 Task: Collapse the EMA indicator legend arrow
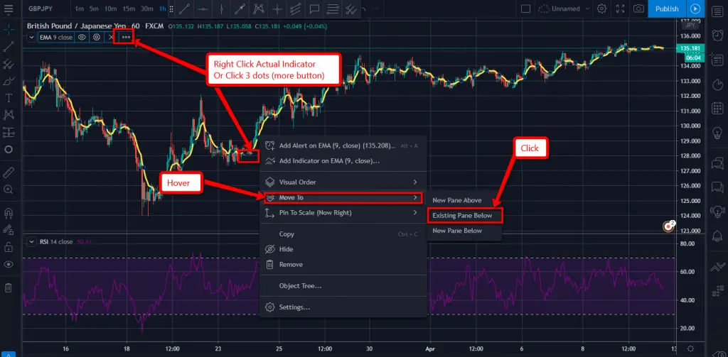click(x=31, y=37)
